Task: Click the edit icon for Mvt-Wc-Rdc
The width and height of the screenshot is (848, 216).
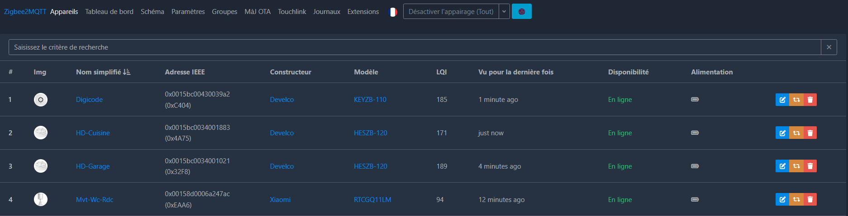Action: point(782,199)
